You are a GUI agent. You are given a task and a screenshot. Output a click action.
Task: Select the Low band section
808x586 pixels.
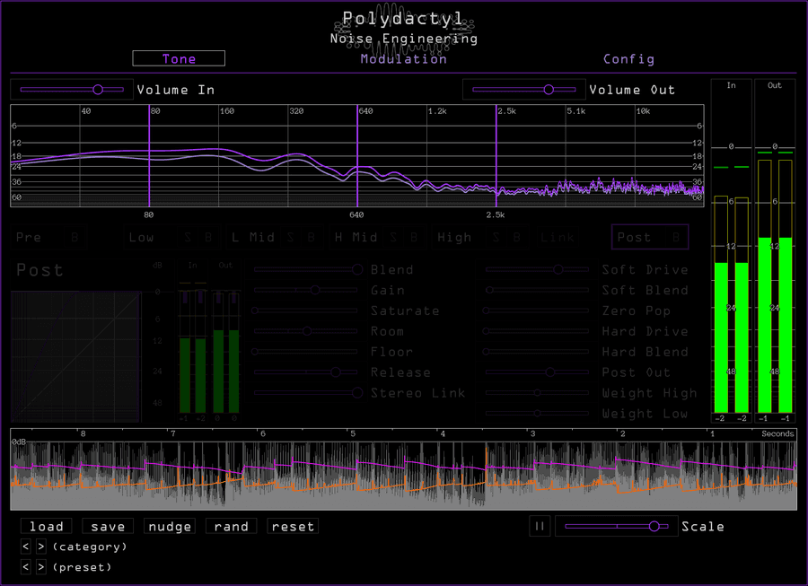click(141, 238)
